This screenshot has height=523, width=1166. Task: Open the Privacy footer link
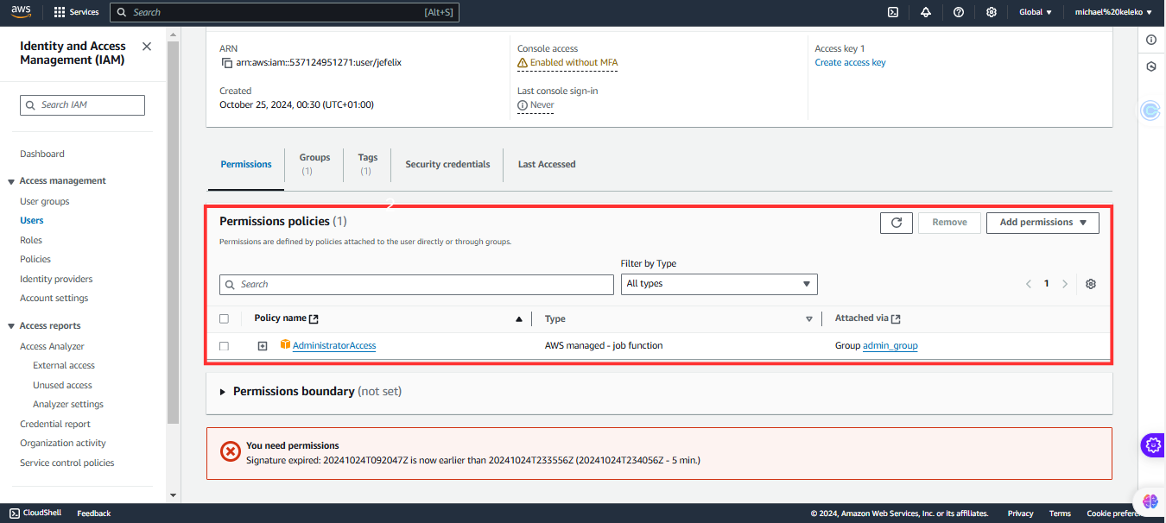click(1020, 514)
